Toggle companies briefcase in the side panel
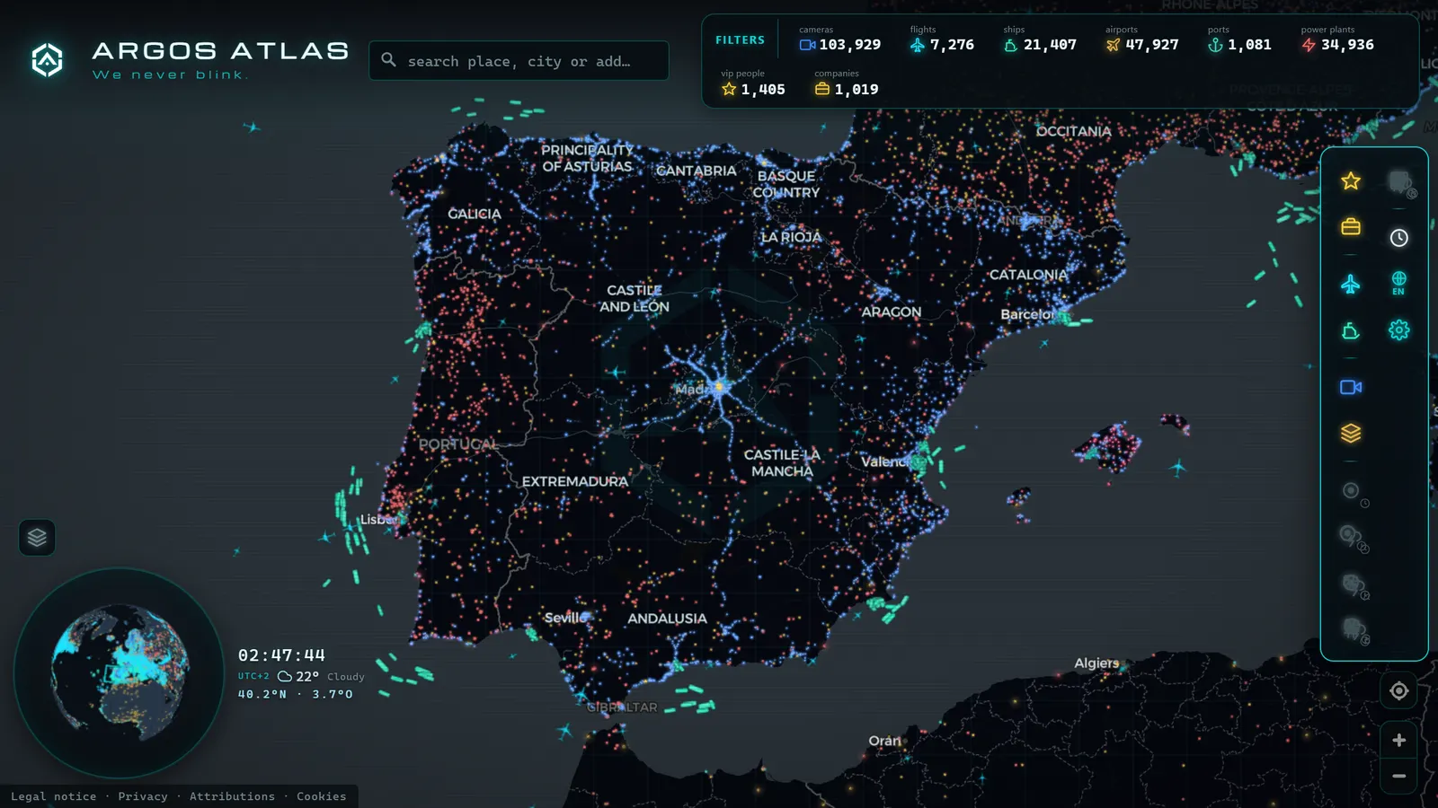Image resolution: width=1438 pixels, height=808 pixels. click(x=1351, y=226)
